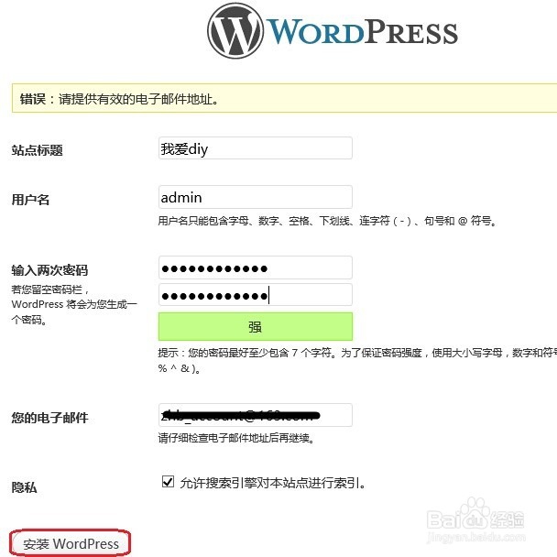
Task: Click the site title field containing 我爱diy
Action: click(256, 148)
